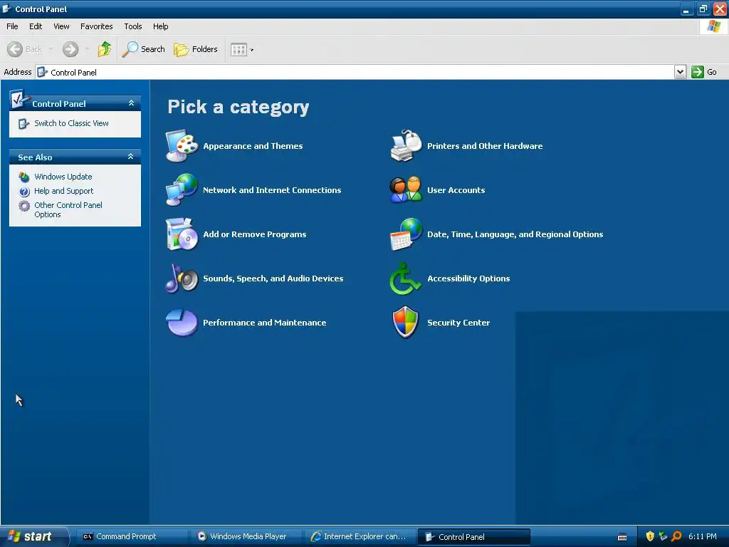Click the Switch to Classic View link

[71, 123]
